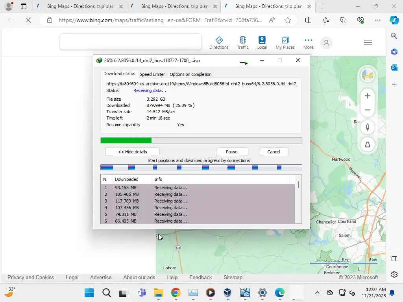Open the More menu in Bing Maps
This screenshot has height=302, width=403.
pos(308,42)
